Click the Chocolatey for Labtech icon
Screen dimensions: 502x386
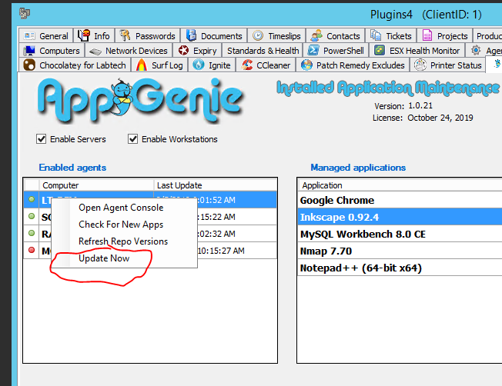tap(29, 65)
